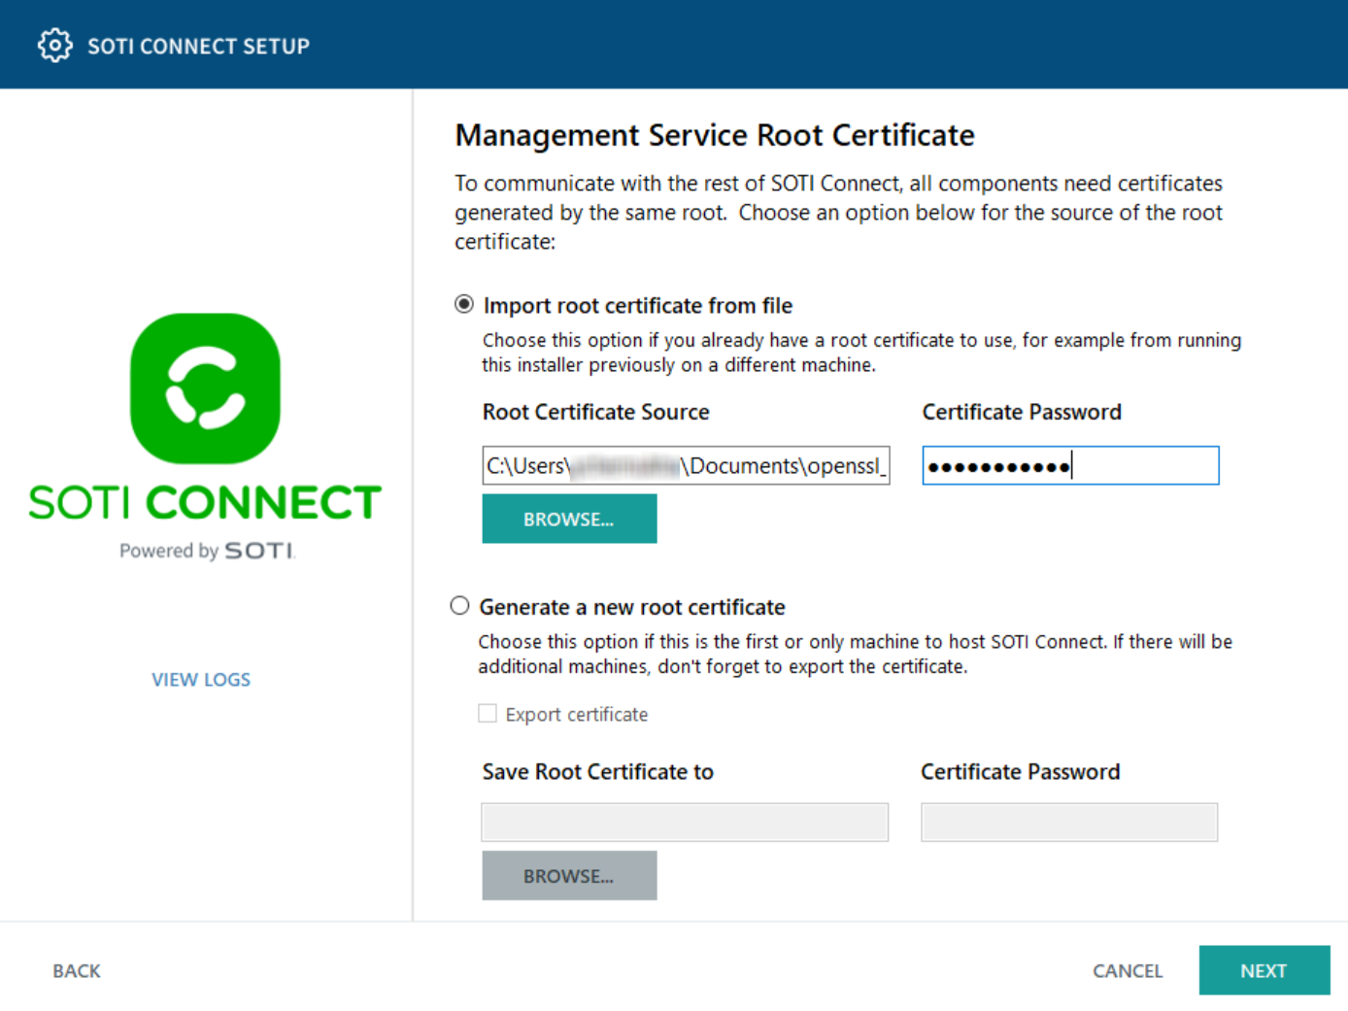Click the teal BROWSE button for certificate source

pos(569,519)
